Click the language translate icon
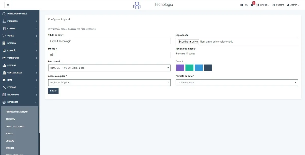The width and height of the screenshot is (305, 155). coord(258,5)
